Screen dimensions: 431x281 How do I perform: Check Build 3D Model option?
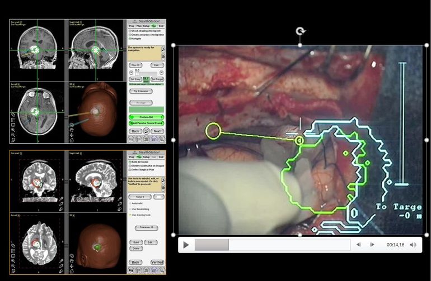[130, 163]
